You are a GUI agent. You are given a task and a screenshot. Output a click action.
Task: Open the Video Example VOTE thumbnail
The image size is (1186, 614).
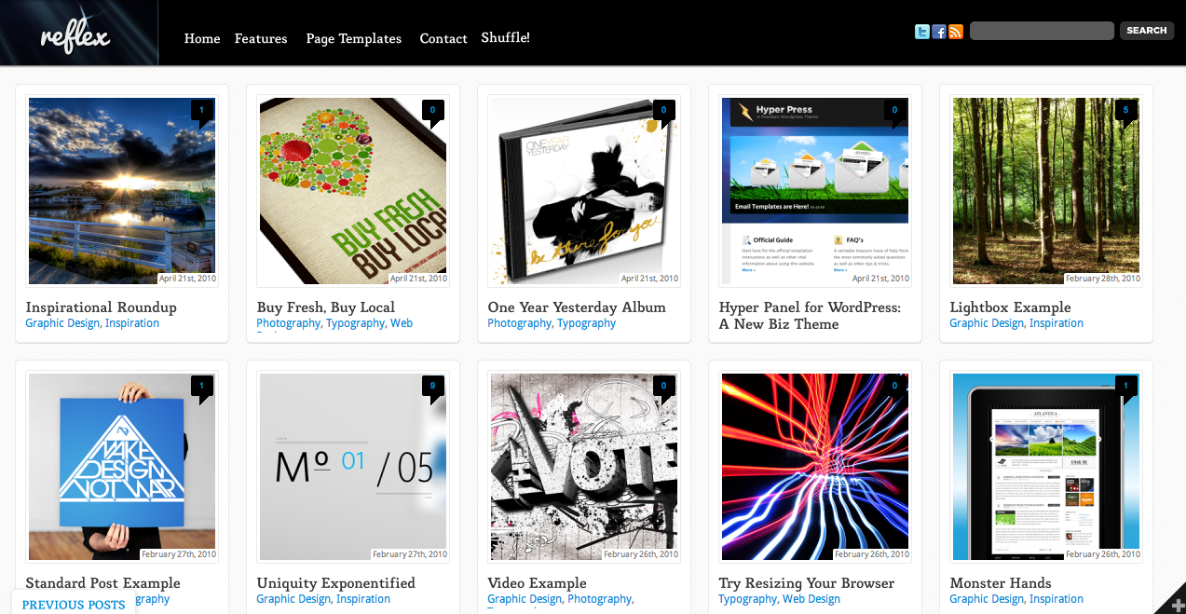point(584,467)
